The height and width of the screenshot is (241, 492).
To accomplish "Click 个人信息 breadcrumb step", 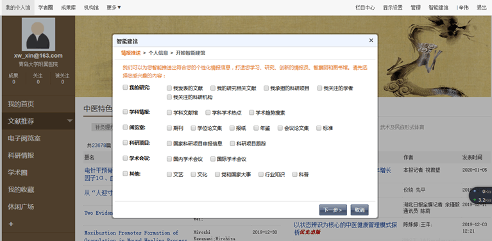I will point(158,53).
